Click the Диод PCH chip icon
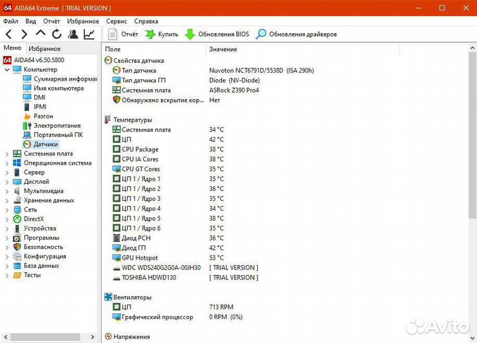 116,238
